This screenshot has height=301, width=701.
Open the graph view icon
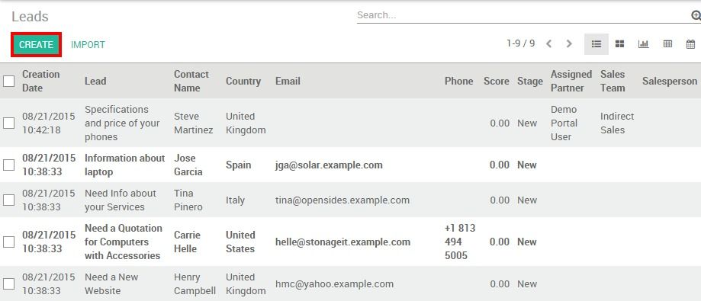tap(643, 44)
